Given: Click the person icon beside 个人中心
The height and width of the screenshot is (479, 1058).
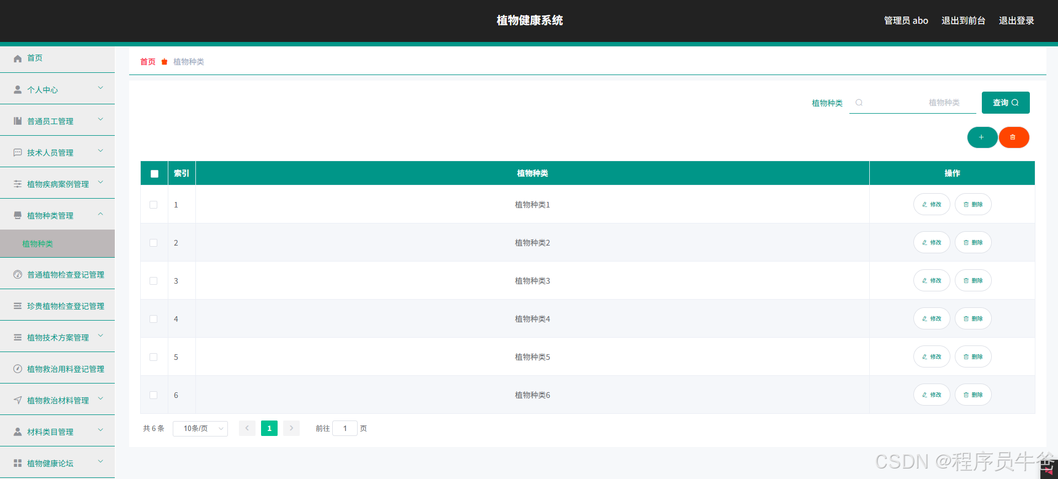Looking at the screenshot, I should pos(18,89).
